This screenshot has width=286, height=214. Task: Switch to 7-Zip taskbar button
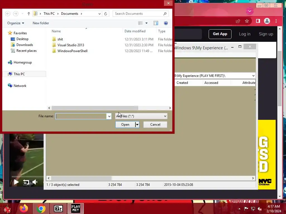point(58,208)
